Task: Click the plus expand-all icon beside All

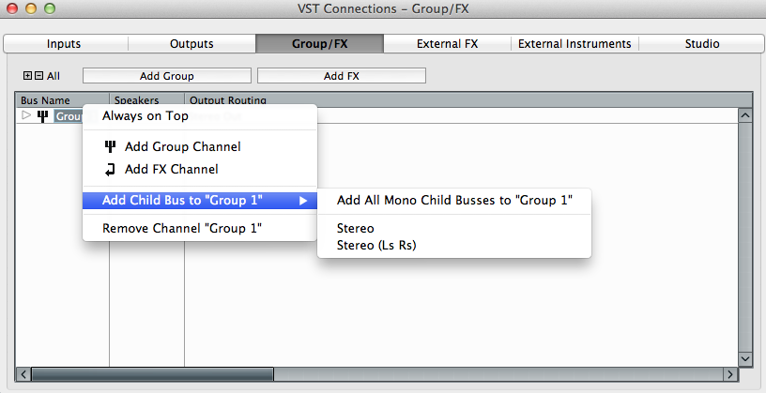Action: point(27,76)
